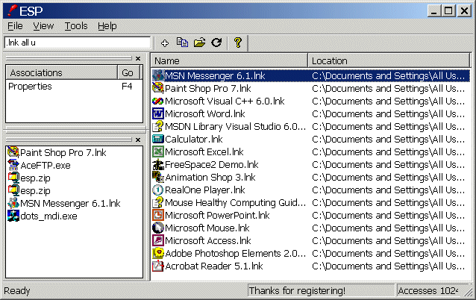
Task: Click 'Thanks for registering!' in status bar
Action: [x=297, y=291]
